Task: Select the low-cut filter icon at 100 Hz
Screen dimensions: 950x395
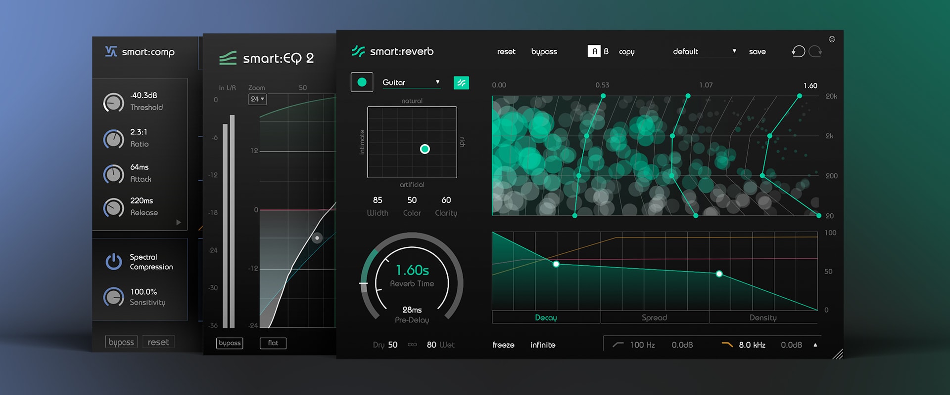Action: point(618,345)
